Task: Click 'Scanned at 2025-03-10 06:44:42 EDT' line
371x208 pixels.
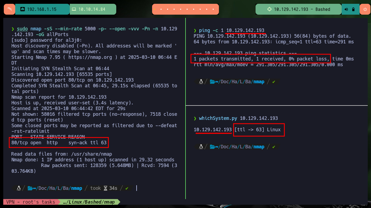Action: pos(68,108)
